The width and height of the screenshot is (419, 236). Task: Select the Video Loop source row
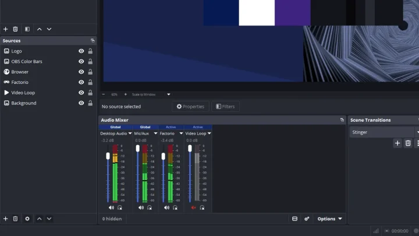(x=48, y=93)
